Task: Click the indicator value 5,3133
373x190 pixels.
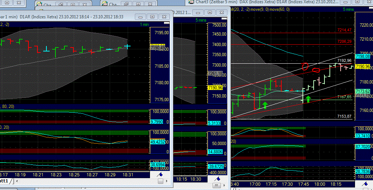Action: pyautogui.click(x=214, y=123)
